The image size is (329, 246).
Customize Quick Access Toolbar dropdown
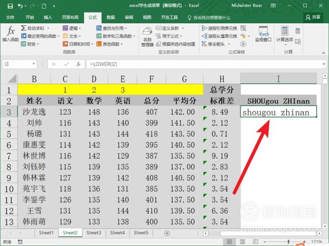click(x=54, y=6)
